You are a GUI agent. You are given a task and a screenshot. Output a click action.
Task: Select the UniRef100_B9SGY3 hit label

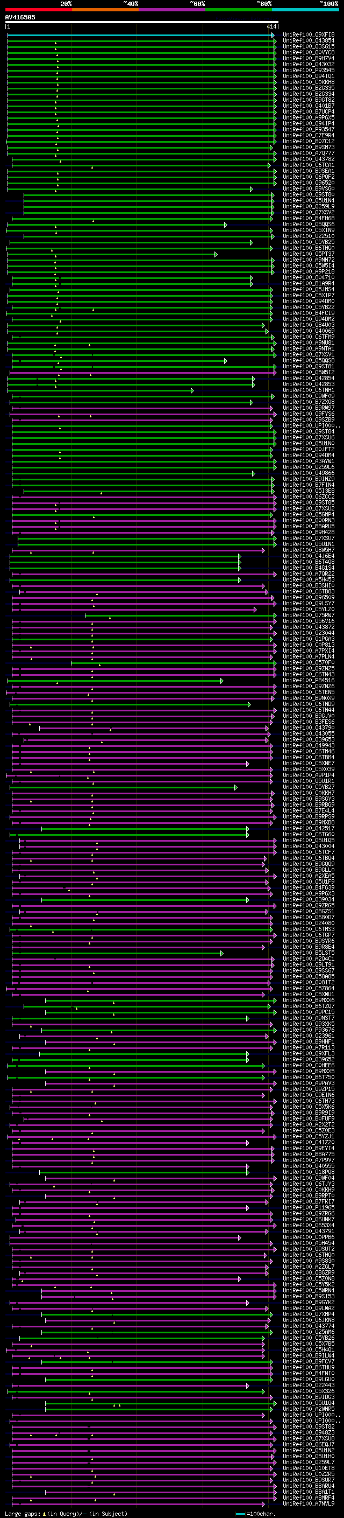click(x=309, y=799)
